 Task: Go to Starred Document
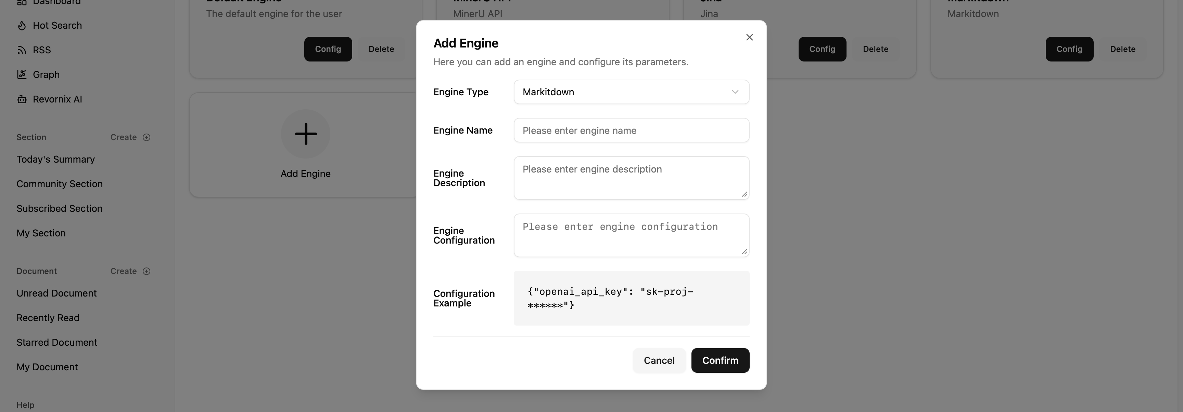[x=56, y=342]
